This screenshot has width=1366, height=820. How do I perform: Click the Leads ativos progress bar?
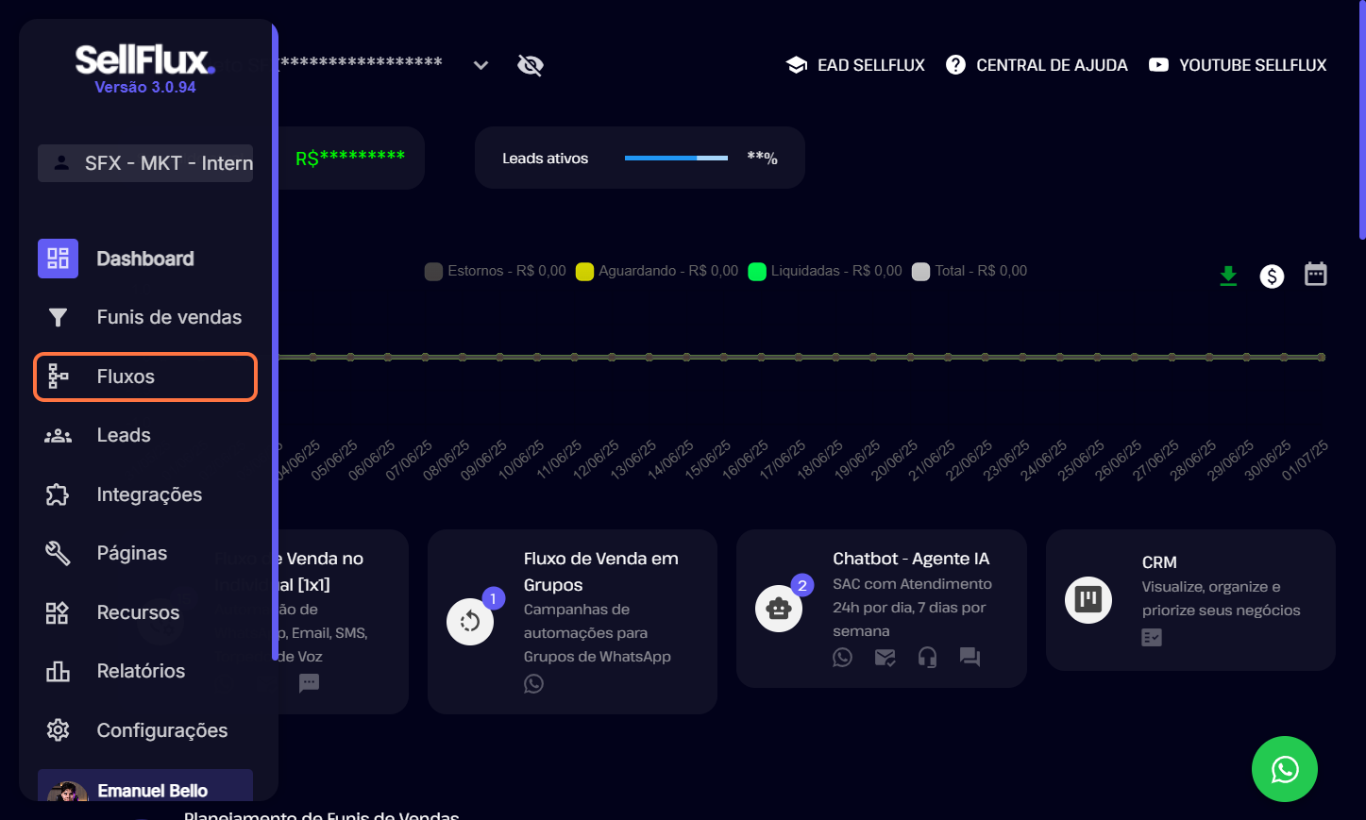click(676, 158)
